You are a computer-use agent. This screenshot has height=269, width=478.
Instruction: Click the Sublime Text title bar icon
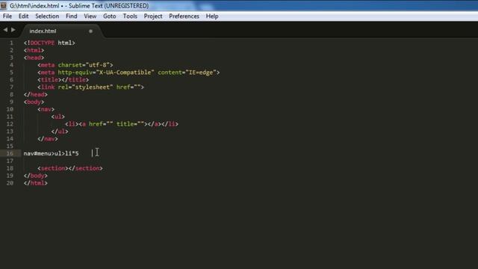tap(3, 5)
